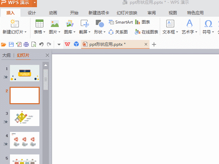Click the Text Box (文本框) icon
Image resolution: width=219 pixels, height=164 pixels.
[x=170, y=24]
